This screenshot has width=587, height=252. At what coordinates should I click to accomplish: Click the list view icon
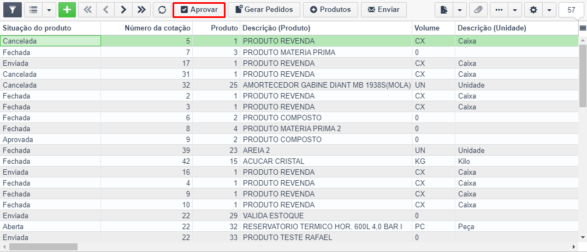(x=34, y=10)
